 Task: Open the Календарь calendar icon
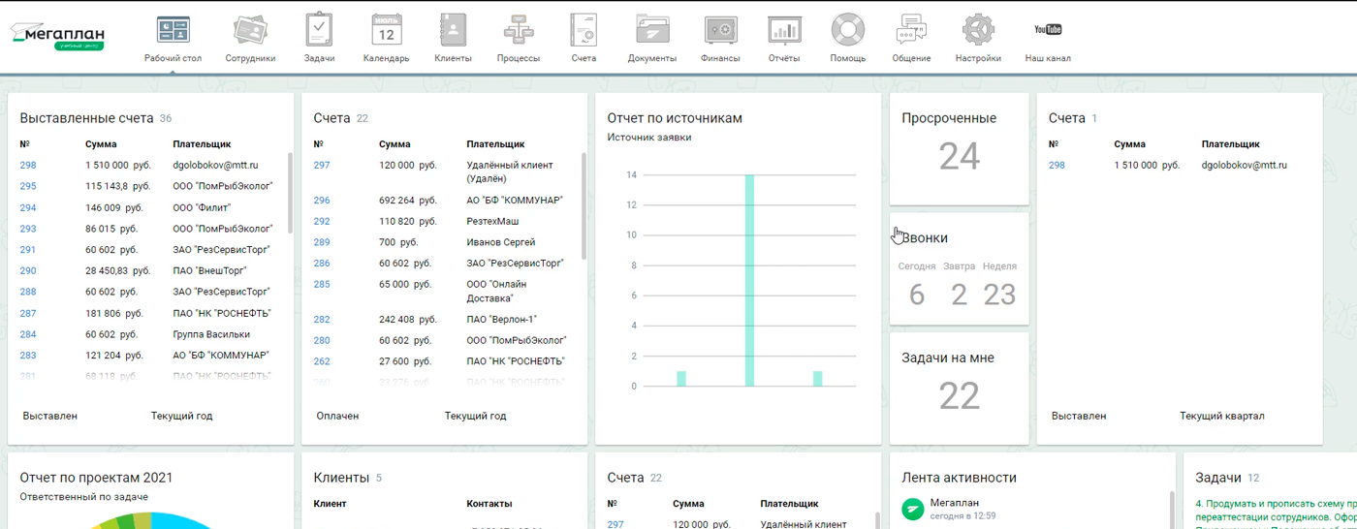coord(386,31)
